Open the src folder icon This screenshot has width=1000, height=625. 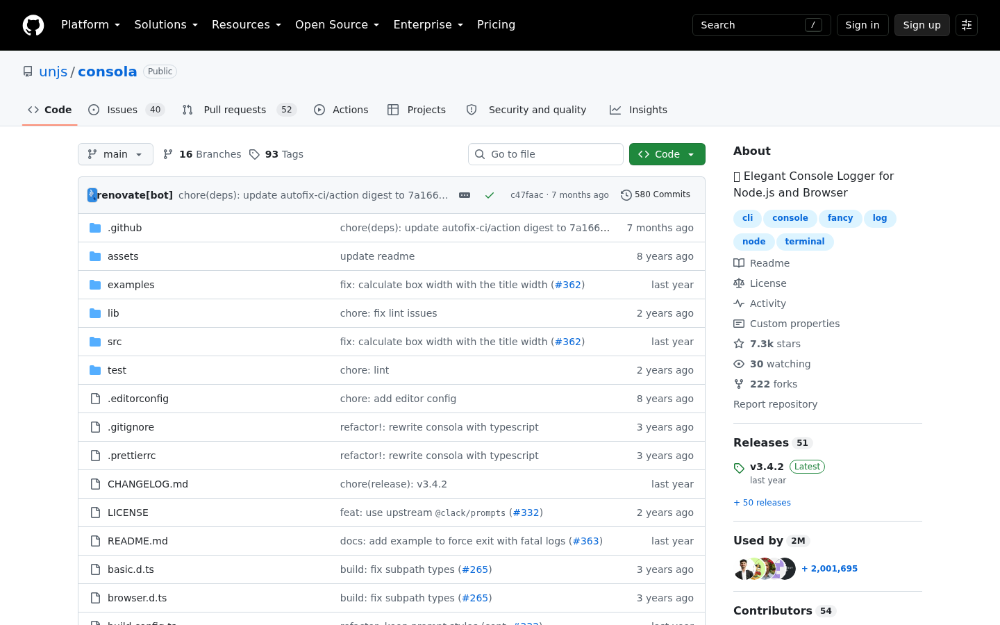click(95, 342)
